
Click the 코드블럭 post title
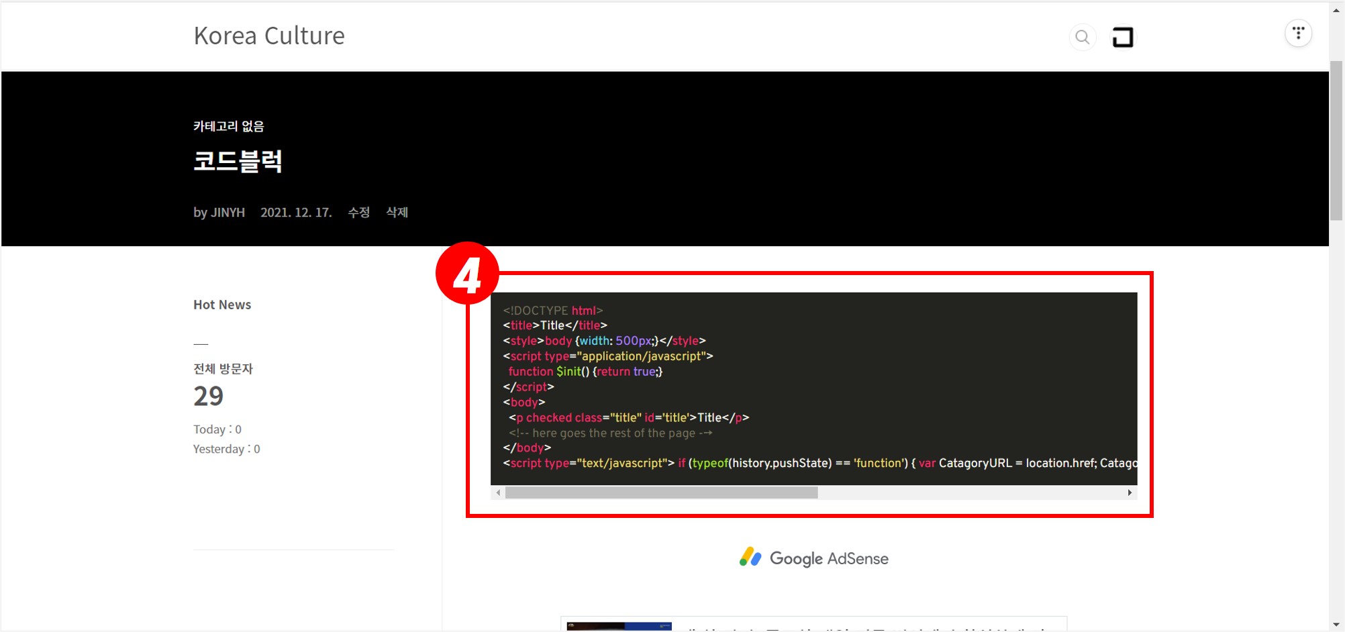[x=238, y=161]
